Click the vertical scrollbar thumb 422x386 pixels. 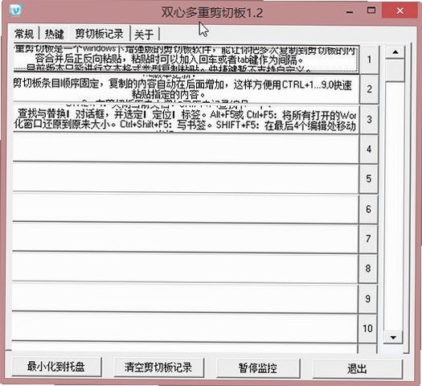[x=395, y=70]
